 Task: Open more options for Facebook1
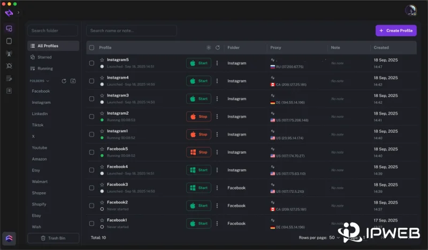tap(217, 223)
